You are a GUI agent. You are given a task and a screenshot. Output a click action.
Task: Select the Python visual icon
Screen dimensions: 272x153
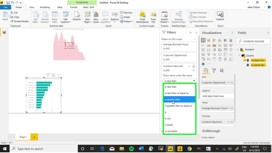tap(209, 59)
